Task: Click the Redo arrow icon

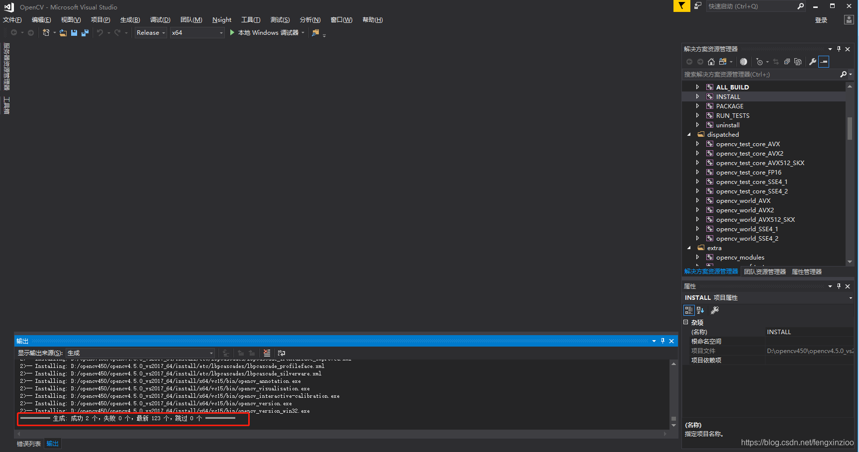Action: pyautogui.click(x=117, y=33)
